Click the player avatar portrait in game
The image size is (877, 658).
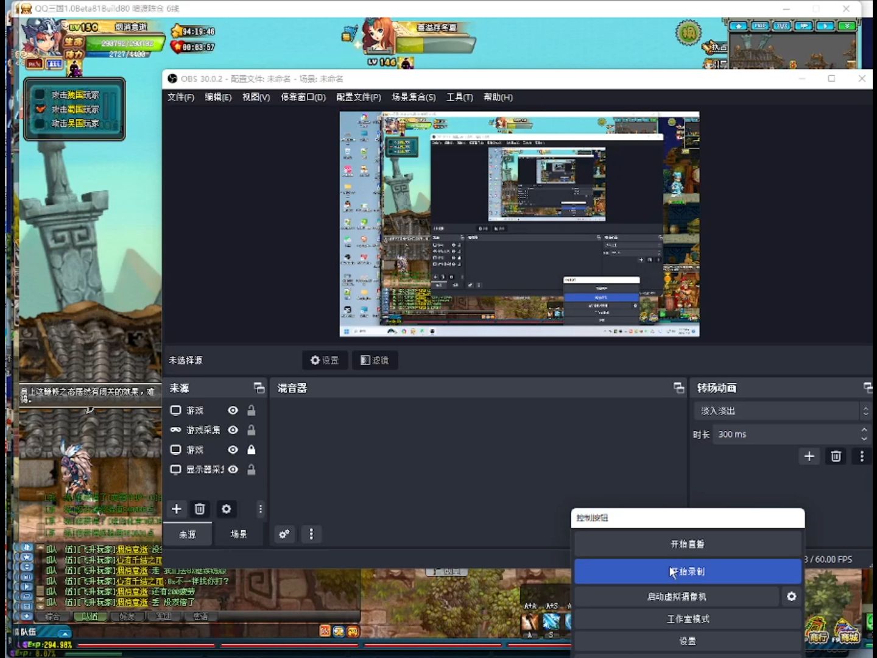point(41,38)
